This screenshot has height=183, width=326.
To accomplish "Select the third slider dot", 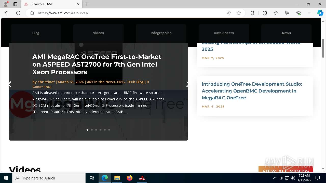I will 96,130.
